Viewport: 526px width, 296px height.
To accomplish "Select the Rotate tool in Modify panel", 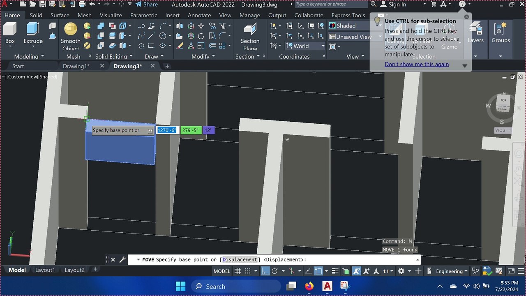I will point(201,36).
